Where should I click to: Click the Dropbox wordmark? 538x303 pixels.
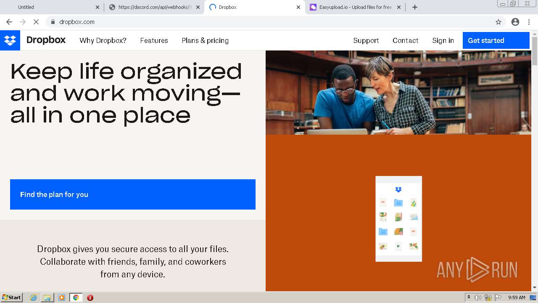click(x=46, y=40)
